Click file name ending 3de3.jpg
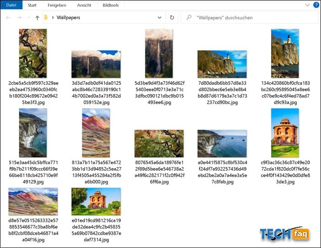Viewport: 321px width, 248px height. 285,172
